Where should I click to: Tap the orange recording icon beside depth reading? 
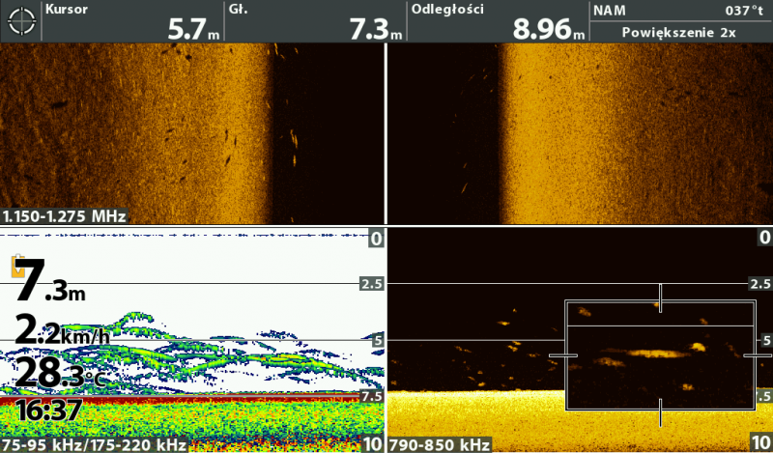17,267
